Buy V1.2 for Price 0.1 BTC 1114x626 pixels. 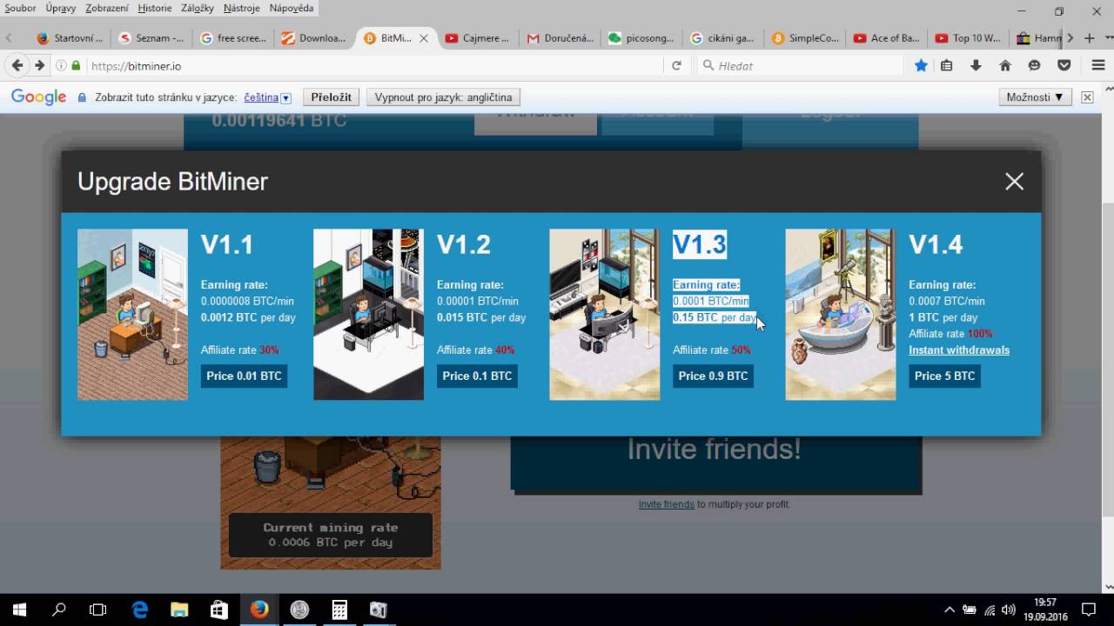(477, 376)
